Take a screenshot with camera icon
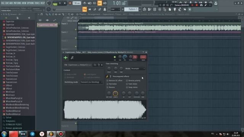Screen dimensions: 244x137 pos(201,5)
